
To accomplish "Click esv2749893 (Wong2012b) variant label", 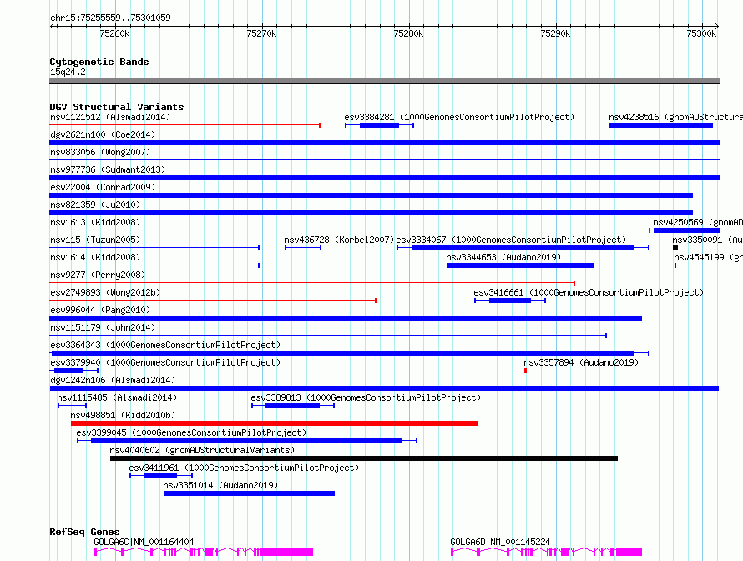I will (105, 292).
